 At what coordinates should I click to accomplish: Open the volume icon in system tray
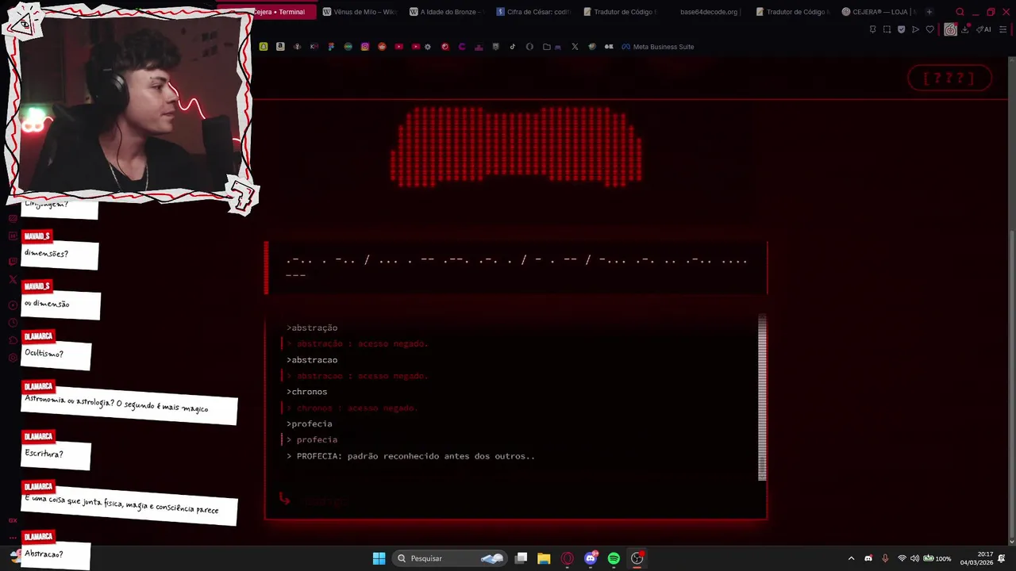click(914, 558)
